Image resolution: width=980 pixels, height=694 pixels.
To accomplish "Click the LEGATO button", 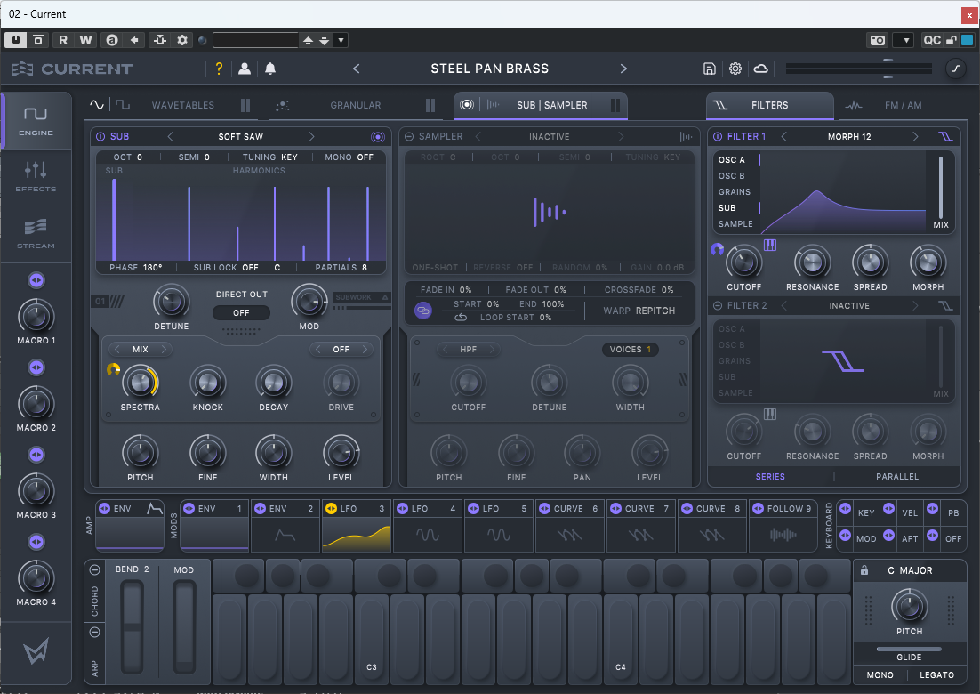I will [936, 674].
